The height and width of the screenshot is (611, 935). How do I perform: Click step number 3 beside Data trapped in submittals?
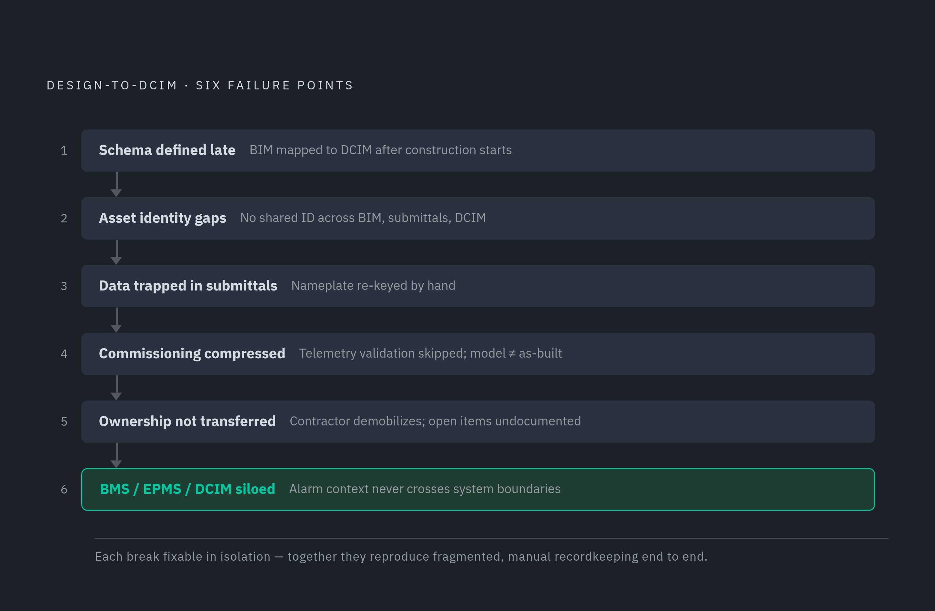coord(64,286)
